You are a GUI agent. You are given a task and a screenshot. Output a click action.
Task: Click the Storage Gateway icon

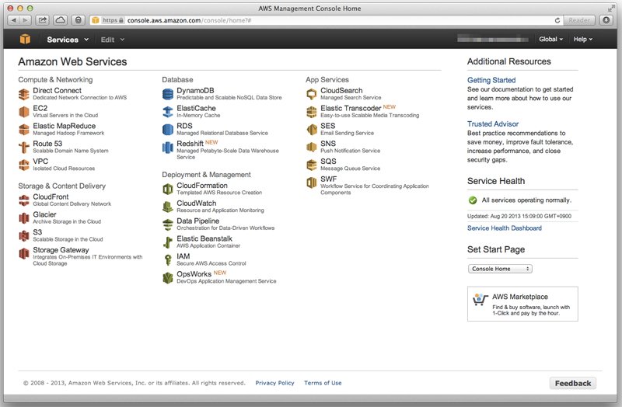click(24, 254)
